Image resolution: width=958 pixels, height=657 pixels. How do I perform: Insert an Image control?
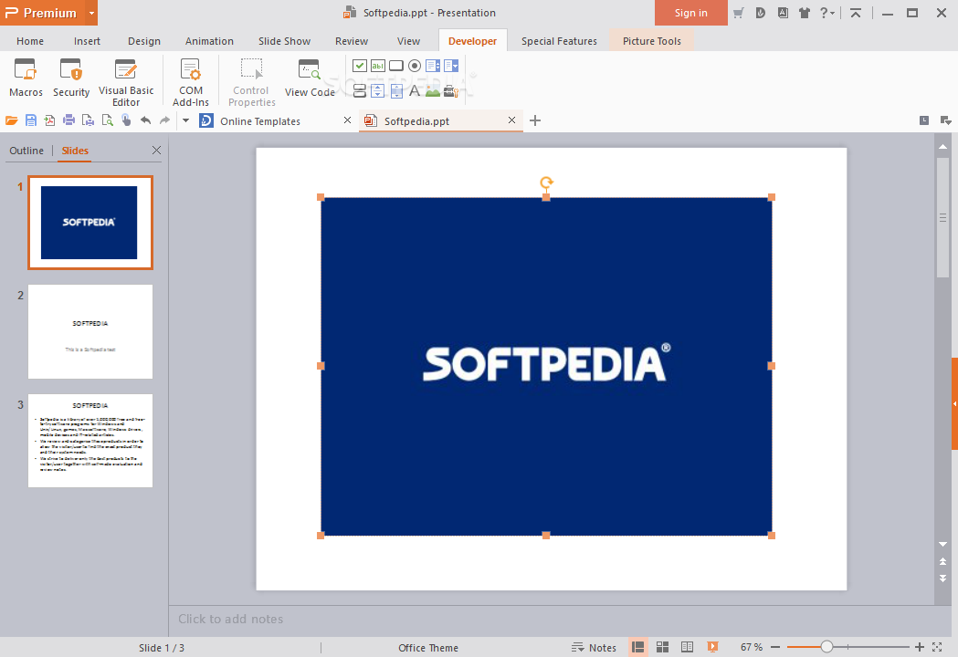pos(433,91)
